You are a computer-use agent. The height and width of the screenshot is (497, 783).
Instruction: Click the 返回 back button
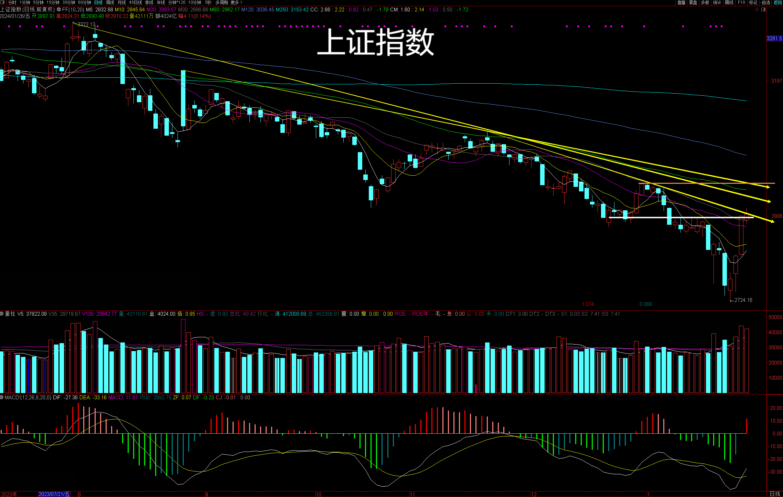(777, 2)
